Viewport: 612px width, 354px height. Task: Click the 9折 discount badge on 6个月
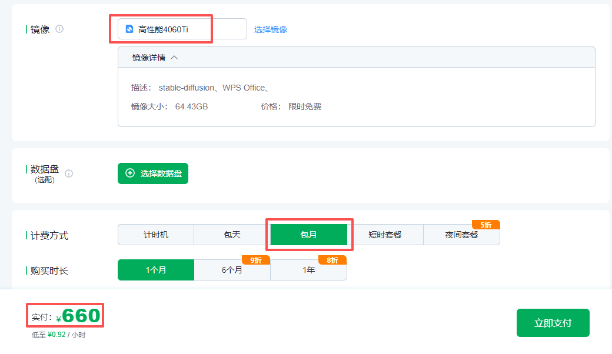[255, 259]
